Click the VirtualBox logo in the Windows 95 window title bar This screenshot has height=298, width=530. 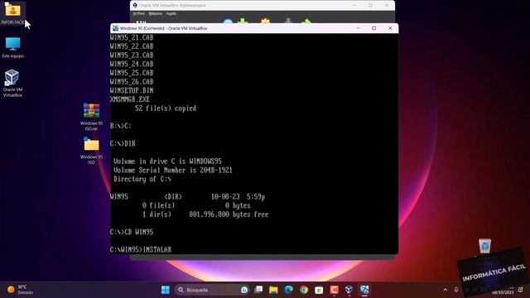pos(115,28)
